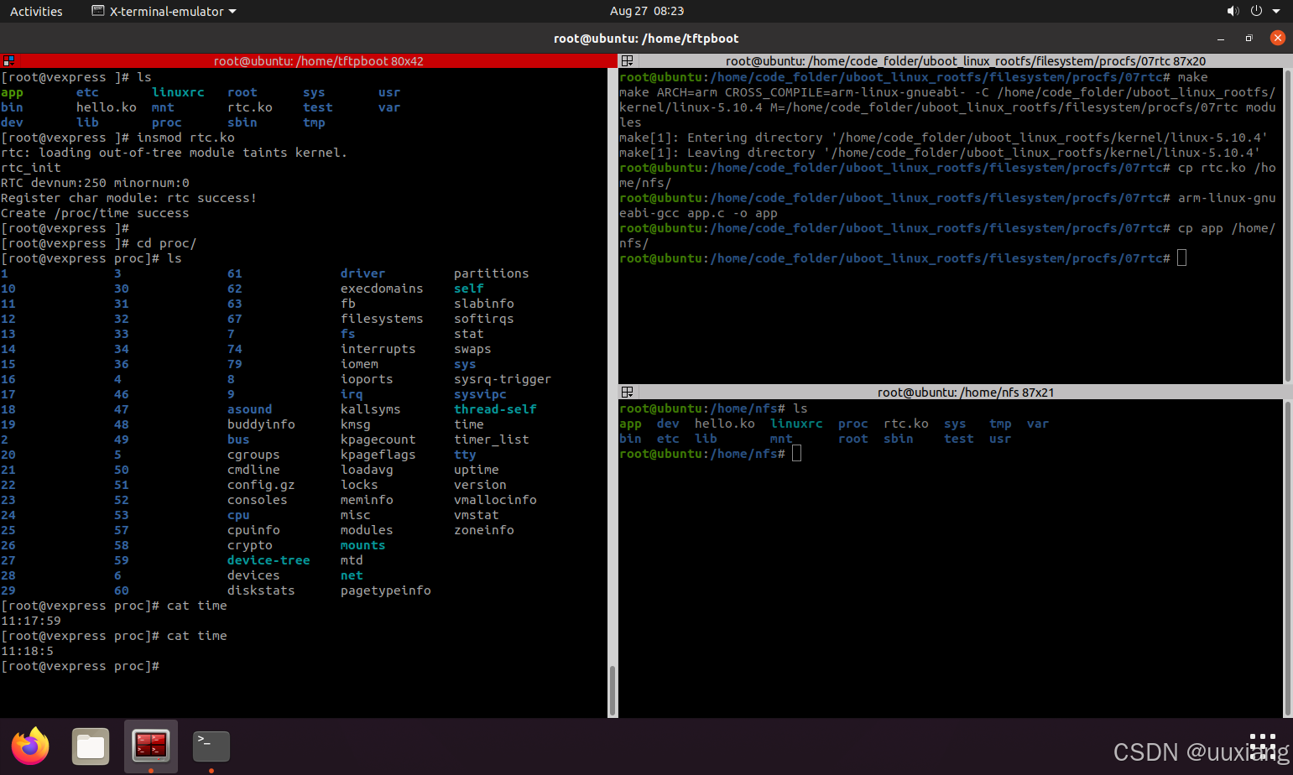Screen dimensions: 1293x775
Task: Click 'linuxrc' in the nfs pane
Action: pos(796,424)
